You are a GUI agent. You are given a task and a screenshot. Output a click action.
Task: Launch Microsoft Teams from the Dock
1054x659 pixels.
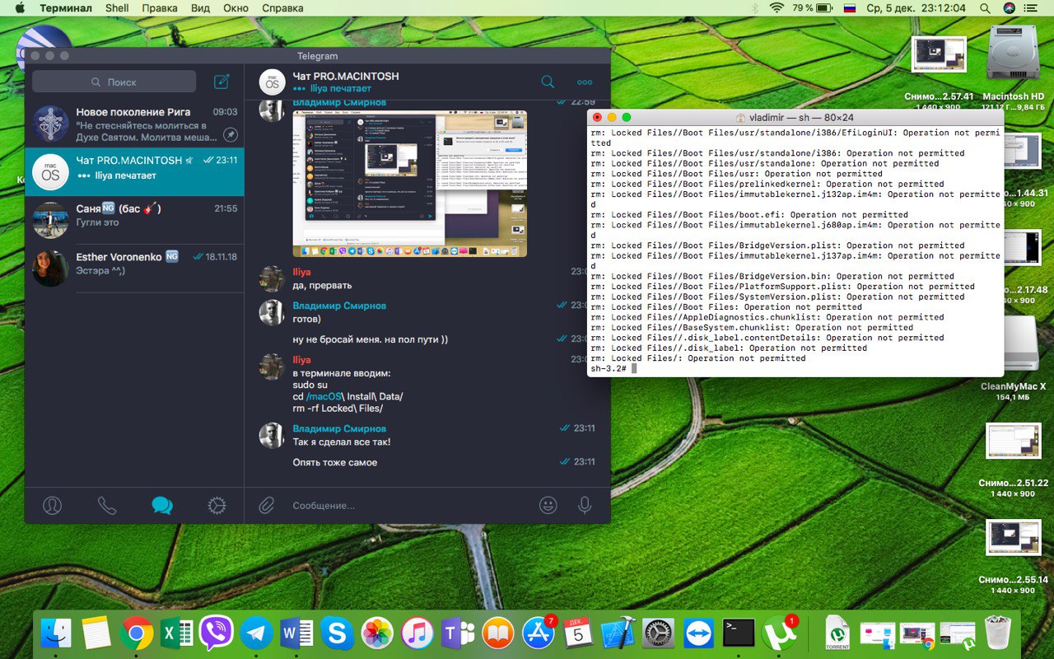(459, 633)
